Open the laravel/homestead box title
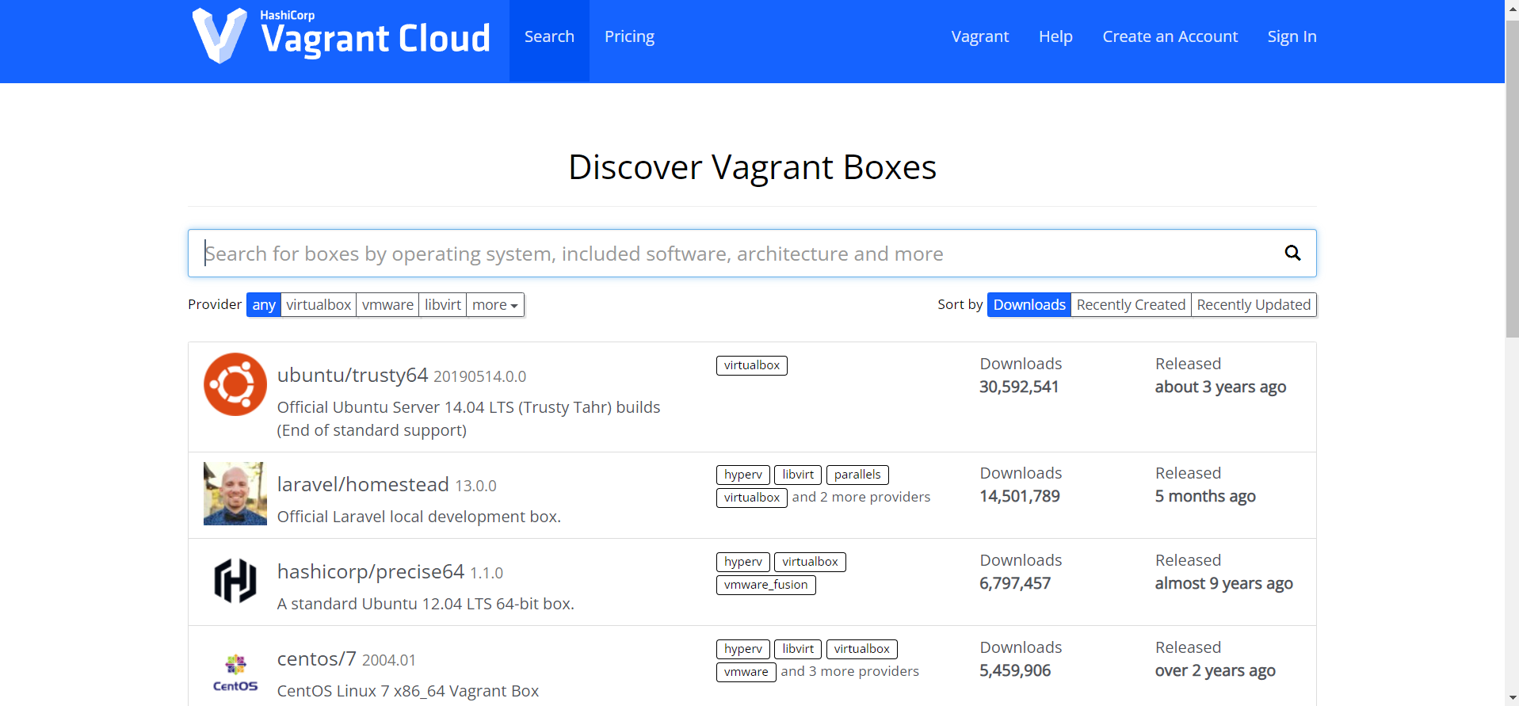This screenshot has height=706, width=1519. 363,484
